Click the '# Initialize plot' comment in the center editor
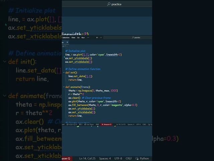The height and width of the screenshot is (161, 214). coord(75,51)
